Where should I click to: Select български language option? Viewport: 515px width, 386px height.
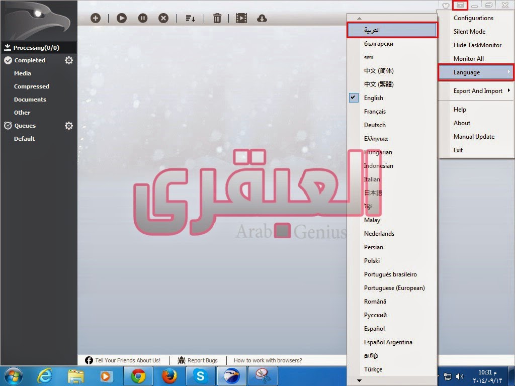tap(392, 44)
